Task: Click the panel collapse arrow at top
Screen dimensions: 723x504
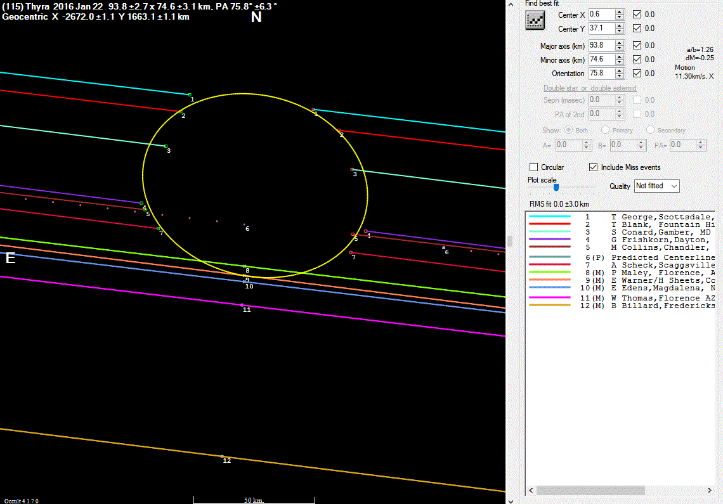Action: pyautogui.click(x=512, y=4)
